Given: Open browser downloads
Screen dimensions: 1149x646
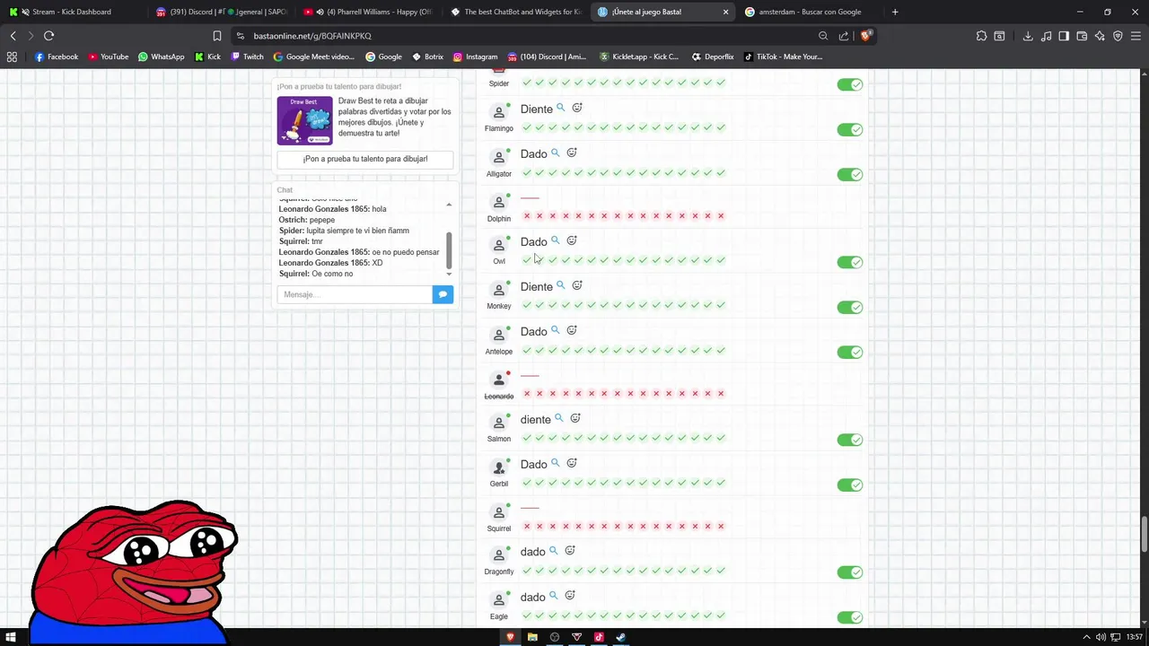Looking at the screenshot, I should tap(1028, 36).
